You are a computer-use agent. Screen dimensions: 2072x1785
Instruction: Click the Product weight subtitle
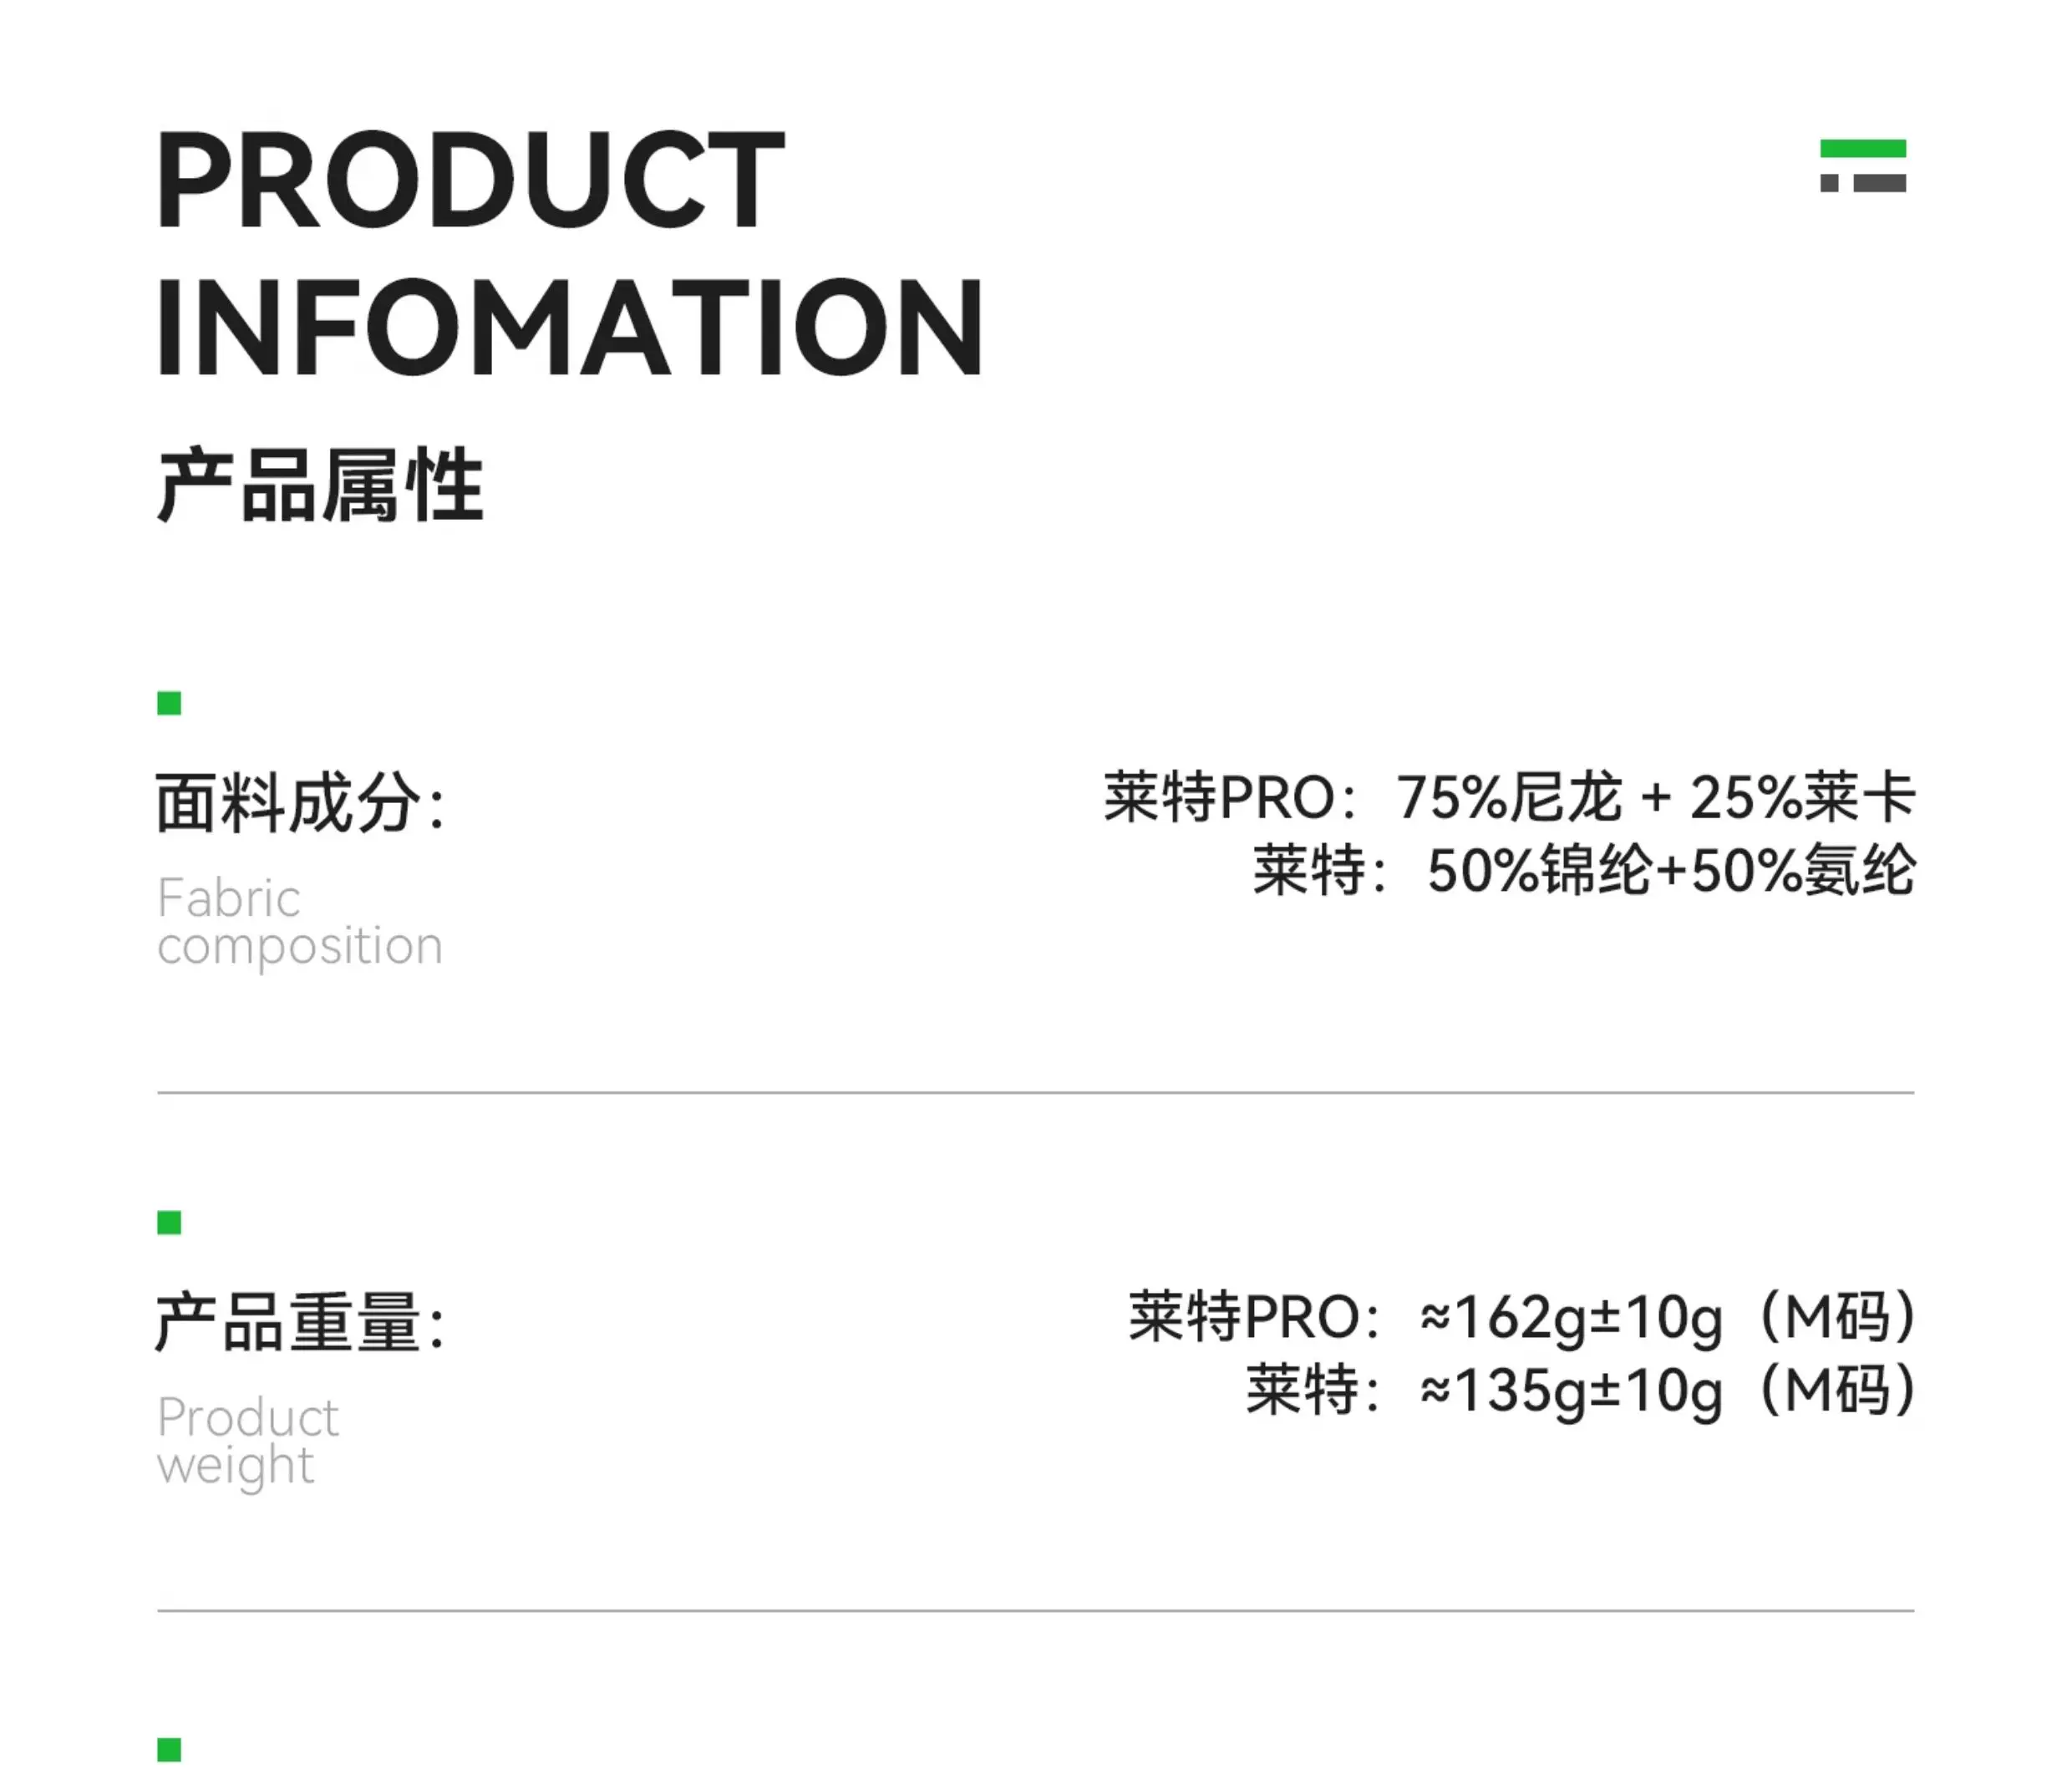[248, 1441]
